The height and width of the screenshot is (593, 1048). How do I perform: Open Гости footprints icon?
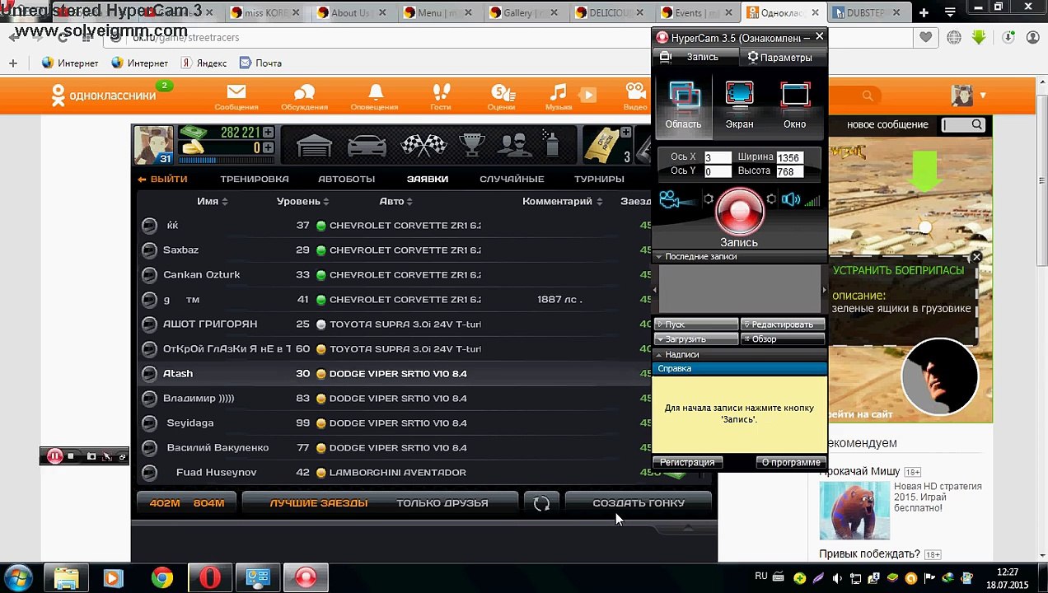441,96
